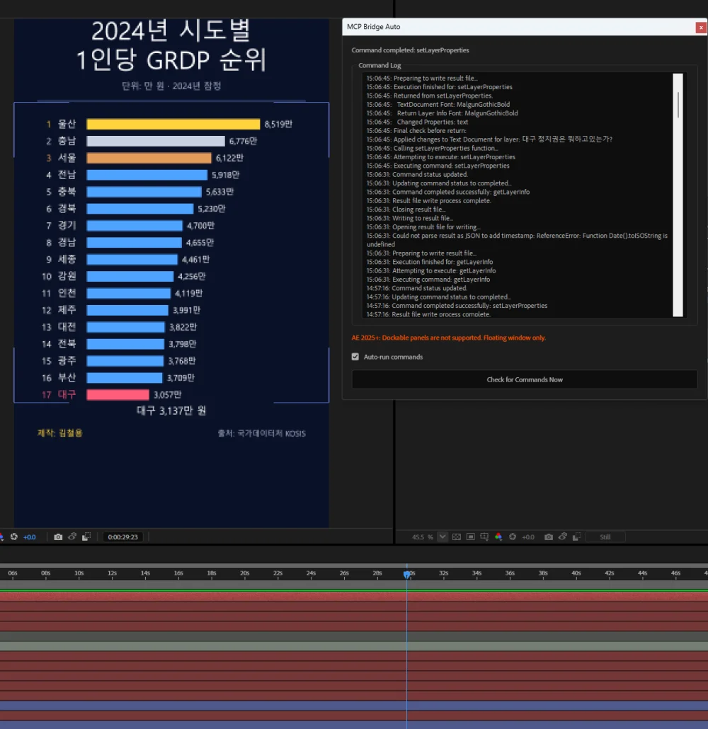Take a snapshot in the right viewer
708x729 pixels.
pos(549,537)
